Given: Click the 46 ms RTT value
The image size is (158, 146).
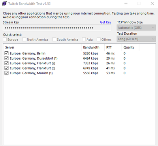Looking at the screenshot, I should point(111,53).
